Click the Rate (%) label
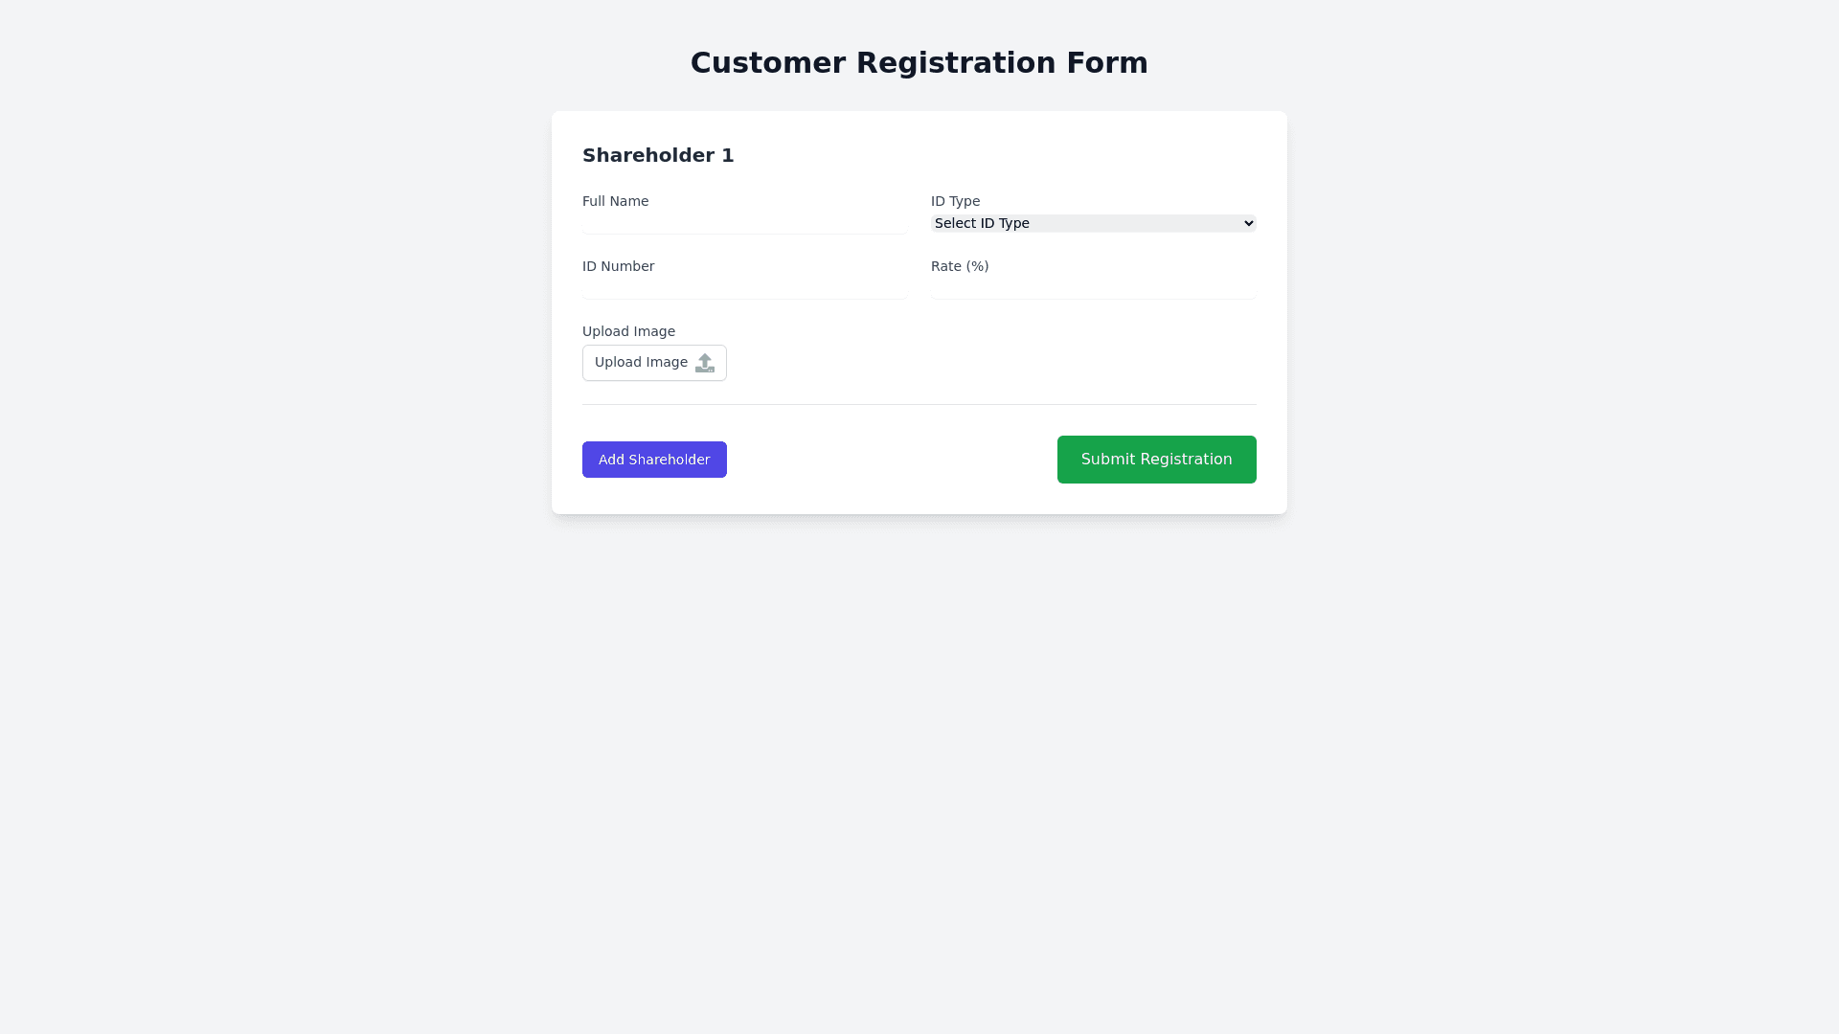Screen dimensions: 1839x1034 pyautogui.click(x=959, y=266)
